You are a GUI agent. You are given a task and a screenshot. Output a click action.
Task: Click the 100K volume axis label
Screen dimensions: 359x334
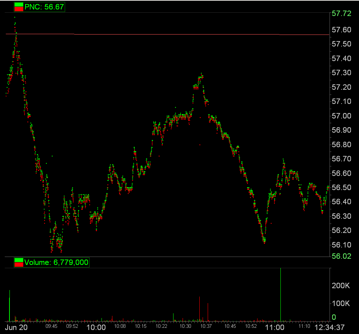(341, 303)
